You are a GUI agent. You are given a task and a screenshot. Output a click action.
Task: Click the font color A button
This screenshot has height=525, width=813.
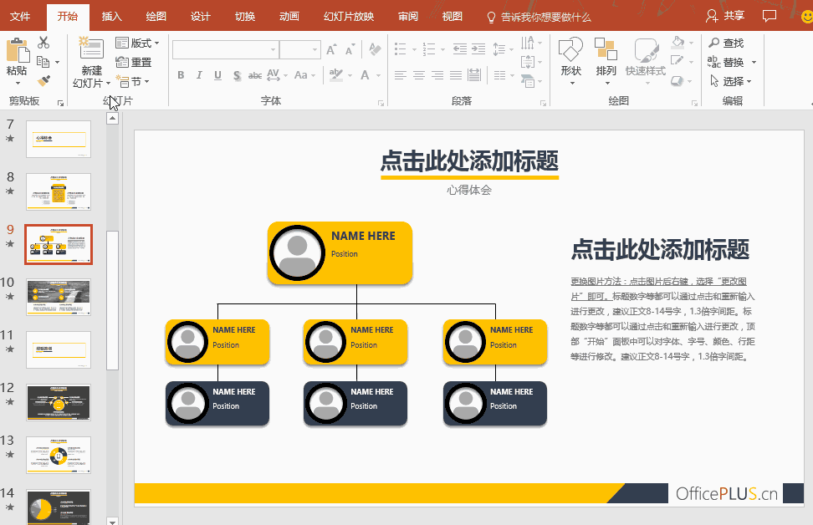(x=365, y=75)
